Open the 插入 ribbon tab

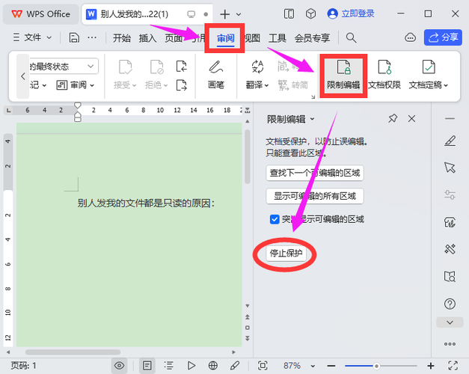[148, 38]
